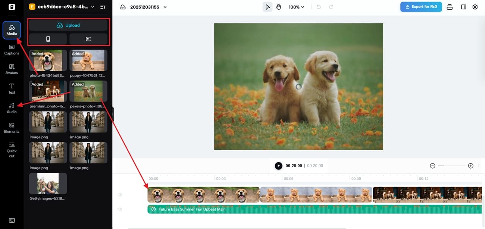Open the Quick cut tool
This screenshot has width=485, height=229.
click(12, 150)
